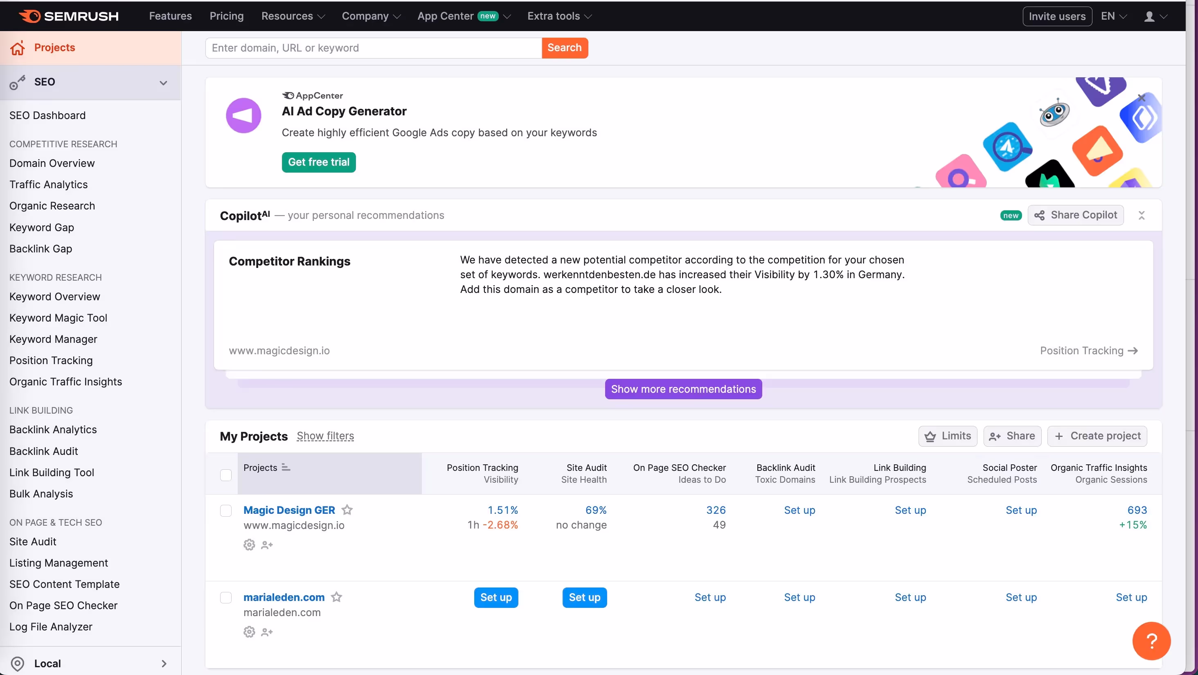Image resolution: width=1198 pixels, height=675 pixels.
Task: Click the SEO key icon in sidebar
Action: coord(17,82)
